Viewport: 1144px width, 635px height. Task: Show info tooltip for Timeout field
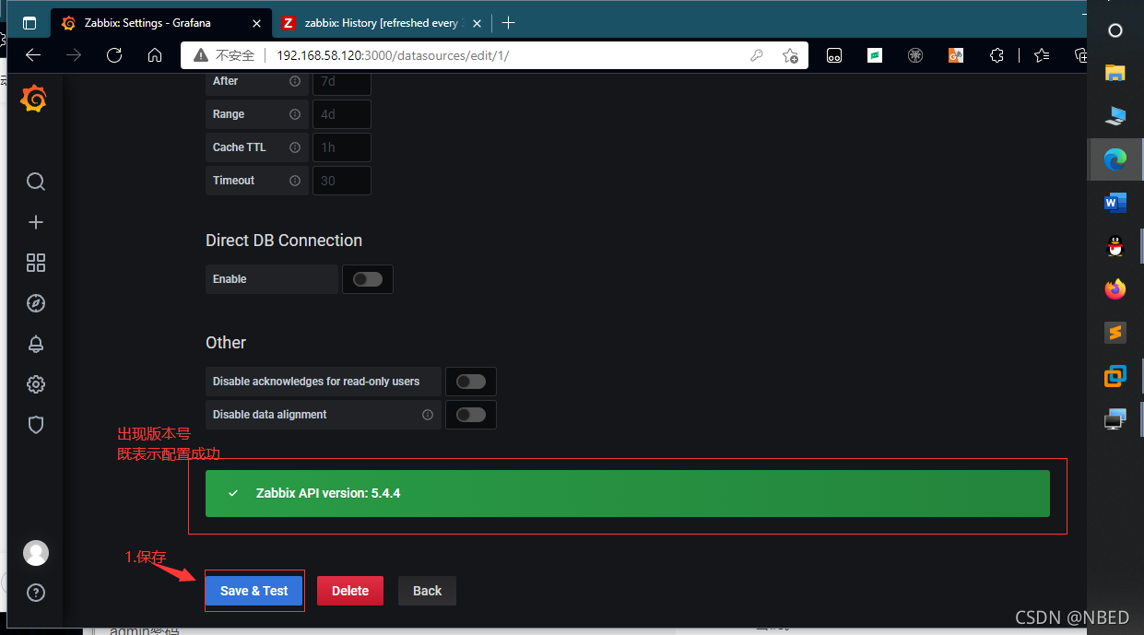click(295, 181)
